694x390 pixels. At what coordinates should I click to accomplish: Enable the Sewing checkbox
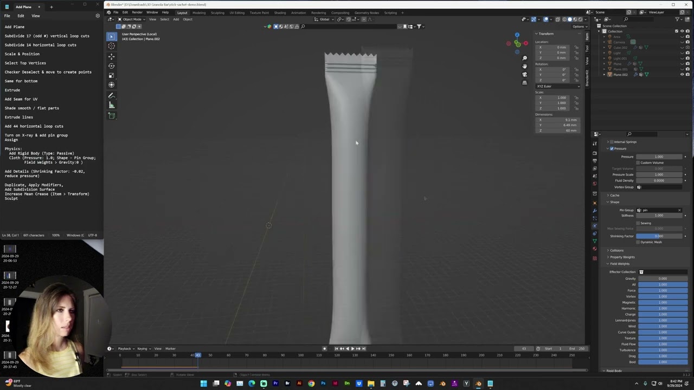(x=638, y=223)
